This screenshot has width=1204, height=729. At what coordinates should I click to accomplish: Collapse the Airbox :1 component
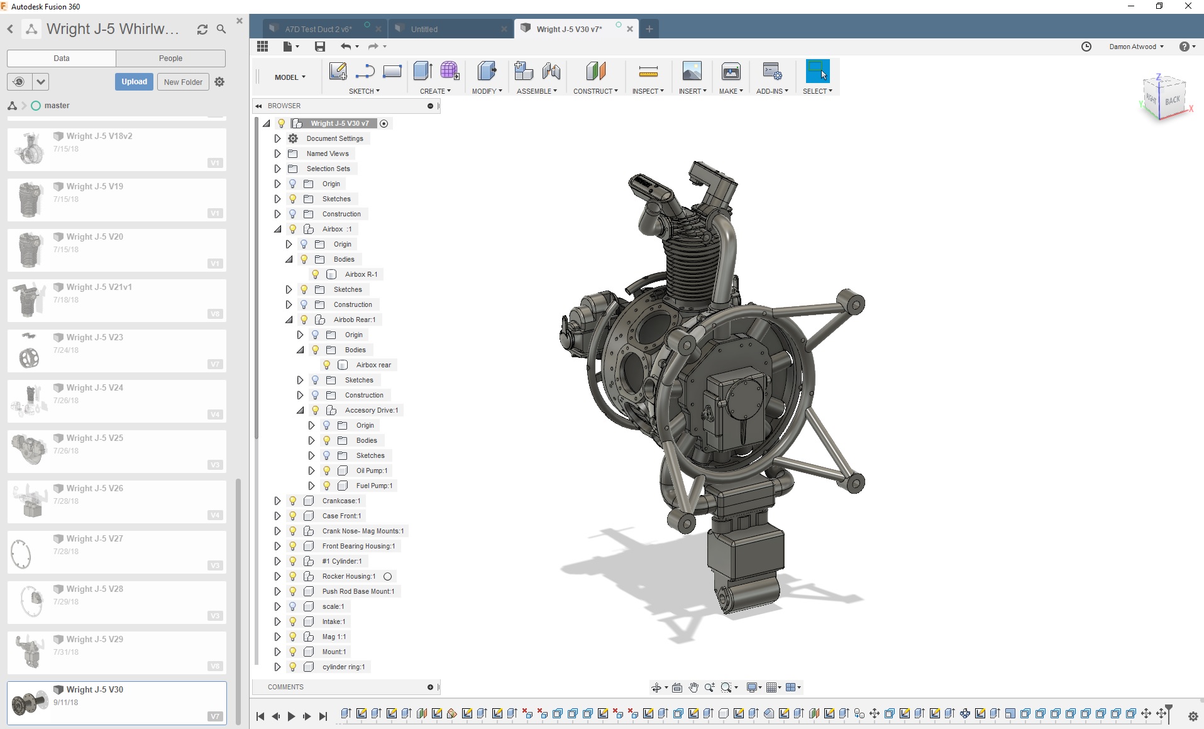(277, 229)
